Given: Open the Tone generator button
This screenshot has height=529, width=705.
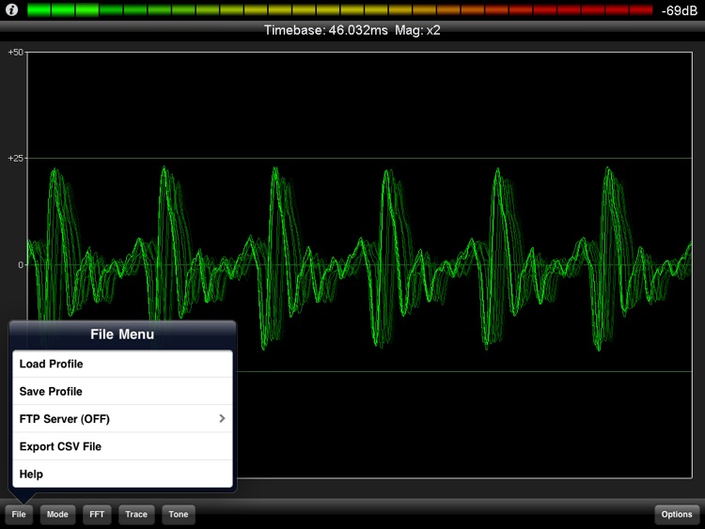Looking at the screenshot, I should coord(179,514).
